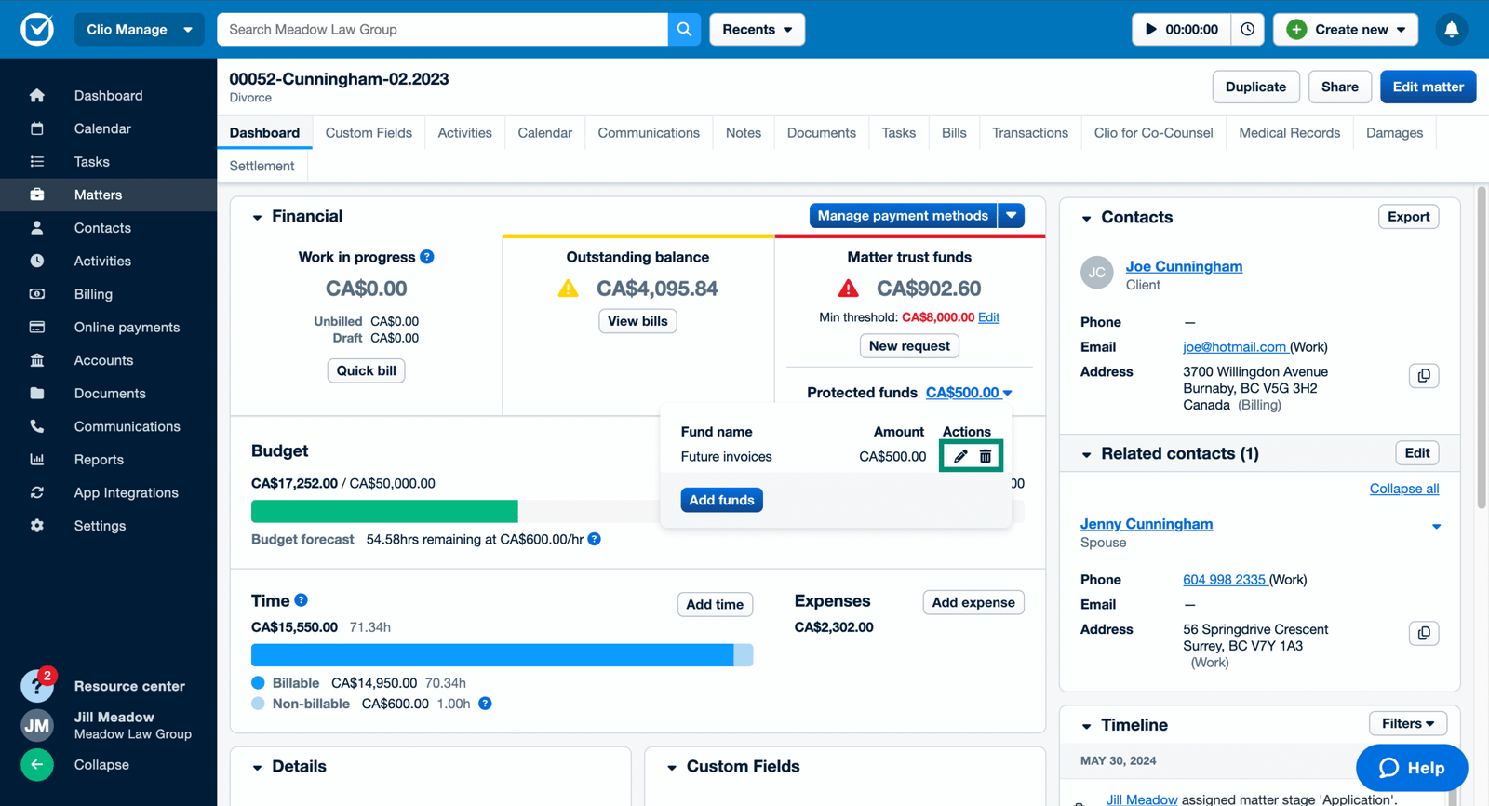Click the Dashboard home icon in sidebar
The image size is (1489, 806).
(x=37, y=95)
